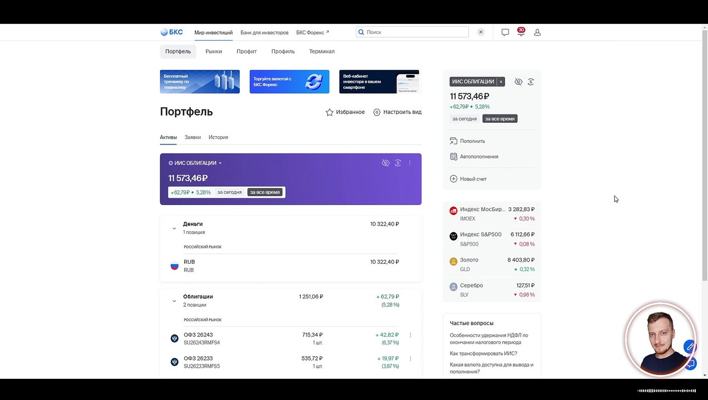This screenshot has height=400, width=708.
Task: Select за все время in sidebar card
Action: (500, 119)
